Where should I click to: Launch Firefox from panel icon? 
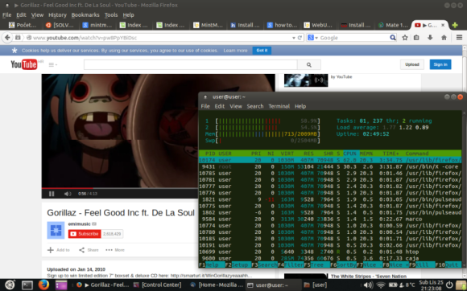click(x=43, y=285)
